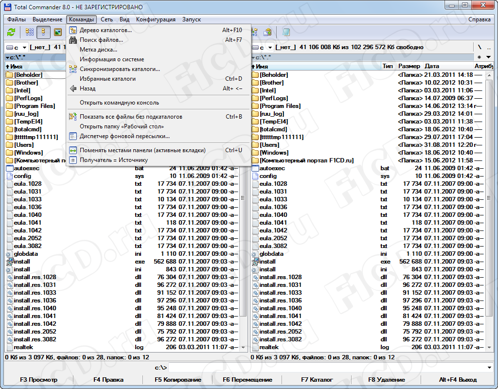The height and width of the screenshot is (389, 498).
Task: Click F6 Перемещение button
Action: point(248,380)
